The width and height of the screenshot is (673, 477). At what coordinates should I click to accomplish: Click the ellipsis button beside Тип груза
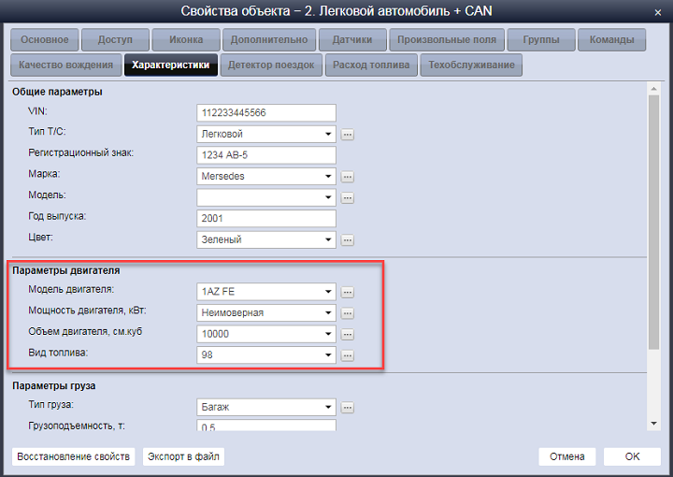(x=348, y=407)
